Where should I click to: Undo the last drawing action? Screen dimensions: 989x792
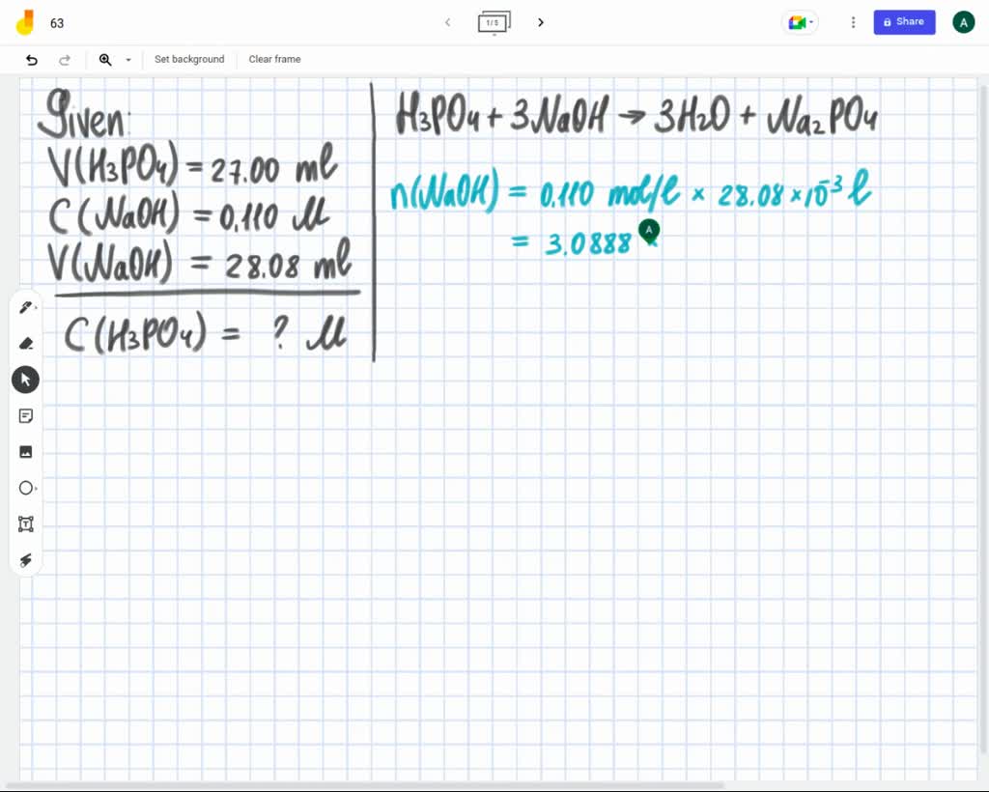click(31, 60)
